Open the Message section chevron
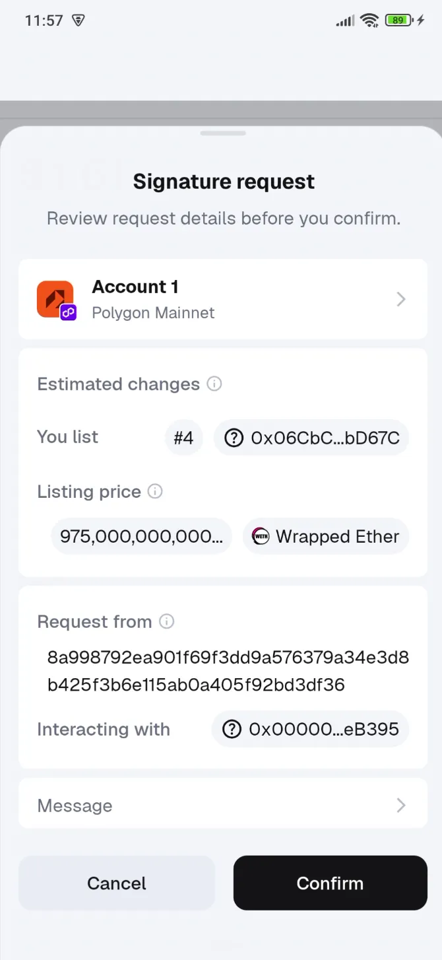 tap(400, 805)
